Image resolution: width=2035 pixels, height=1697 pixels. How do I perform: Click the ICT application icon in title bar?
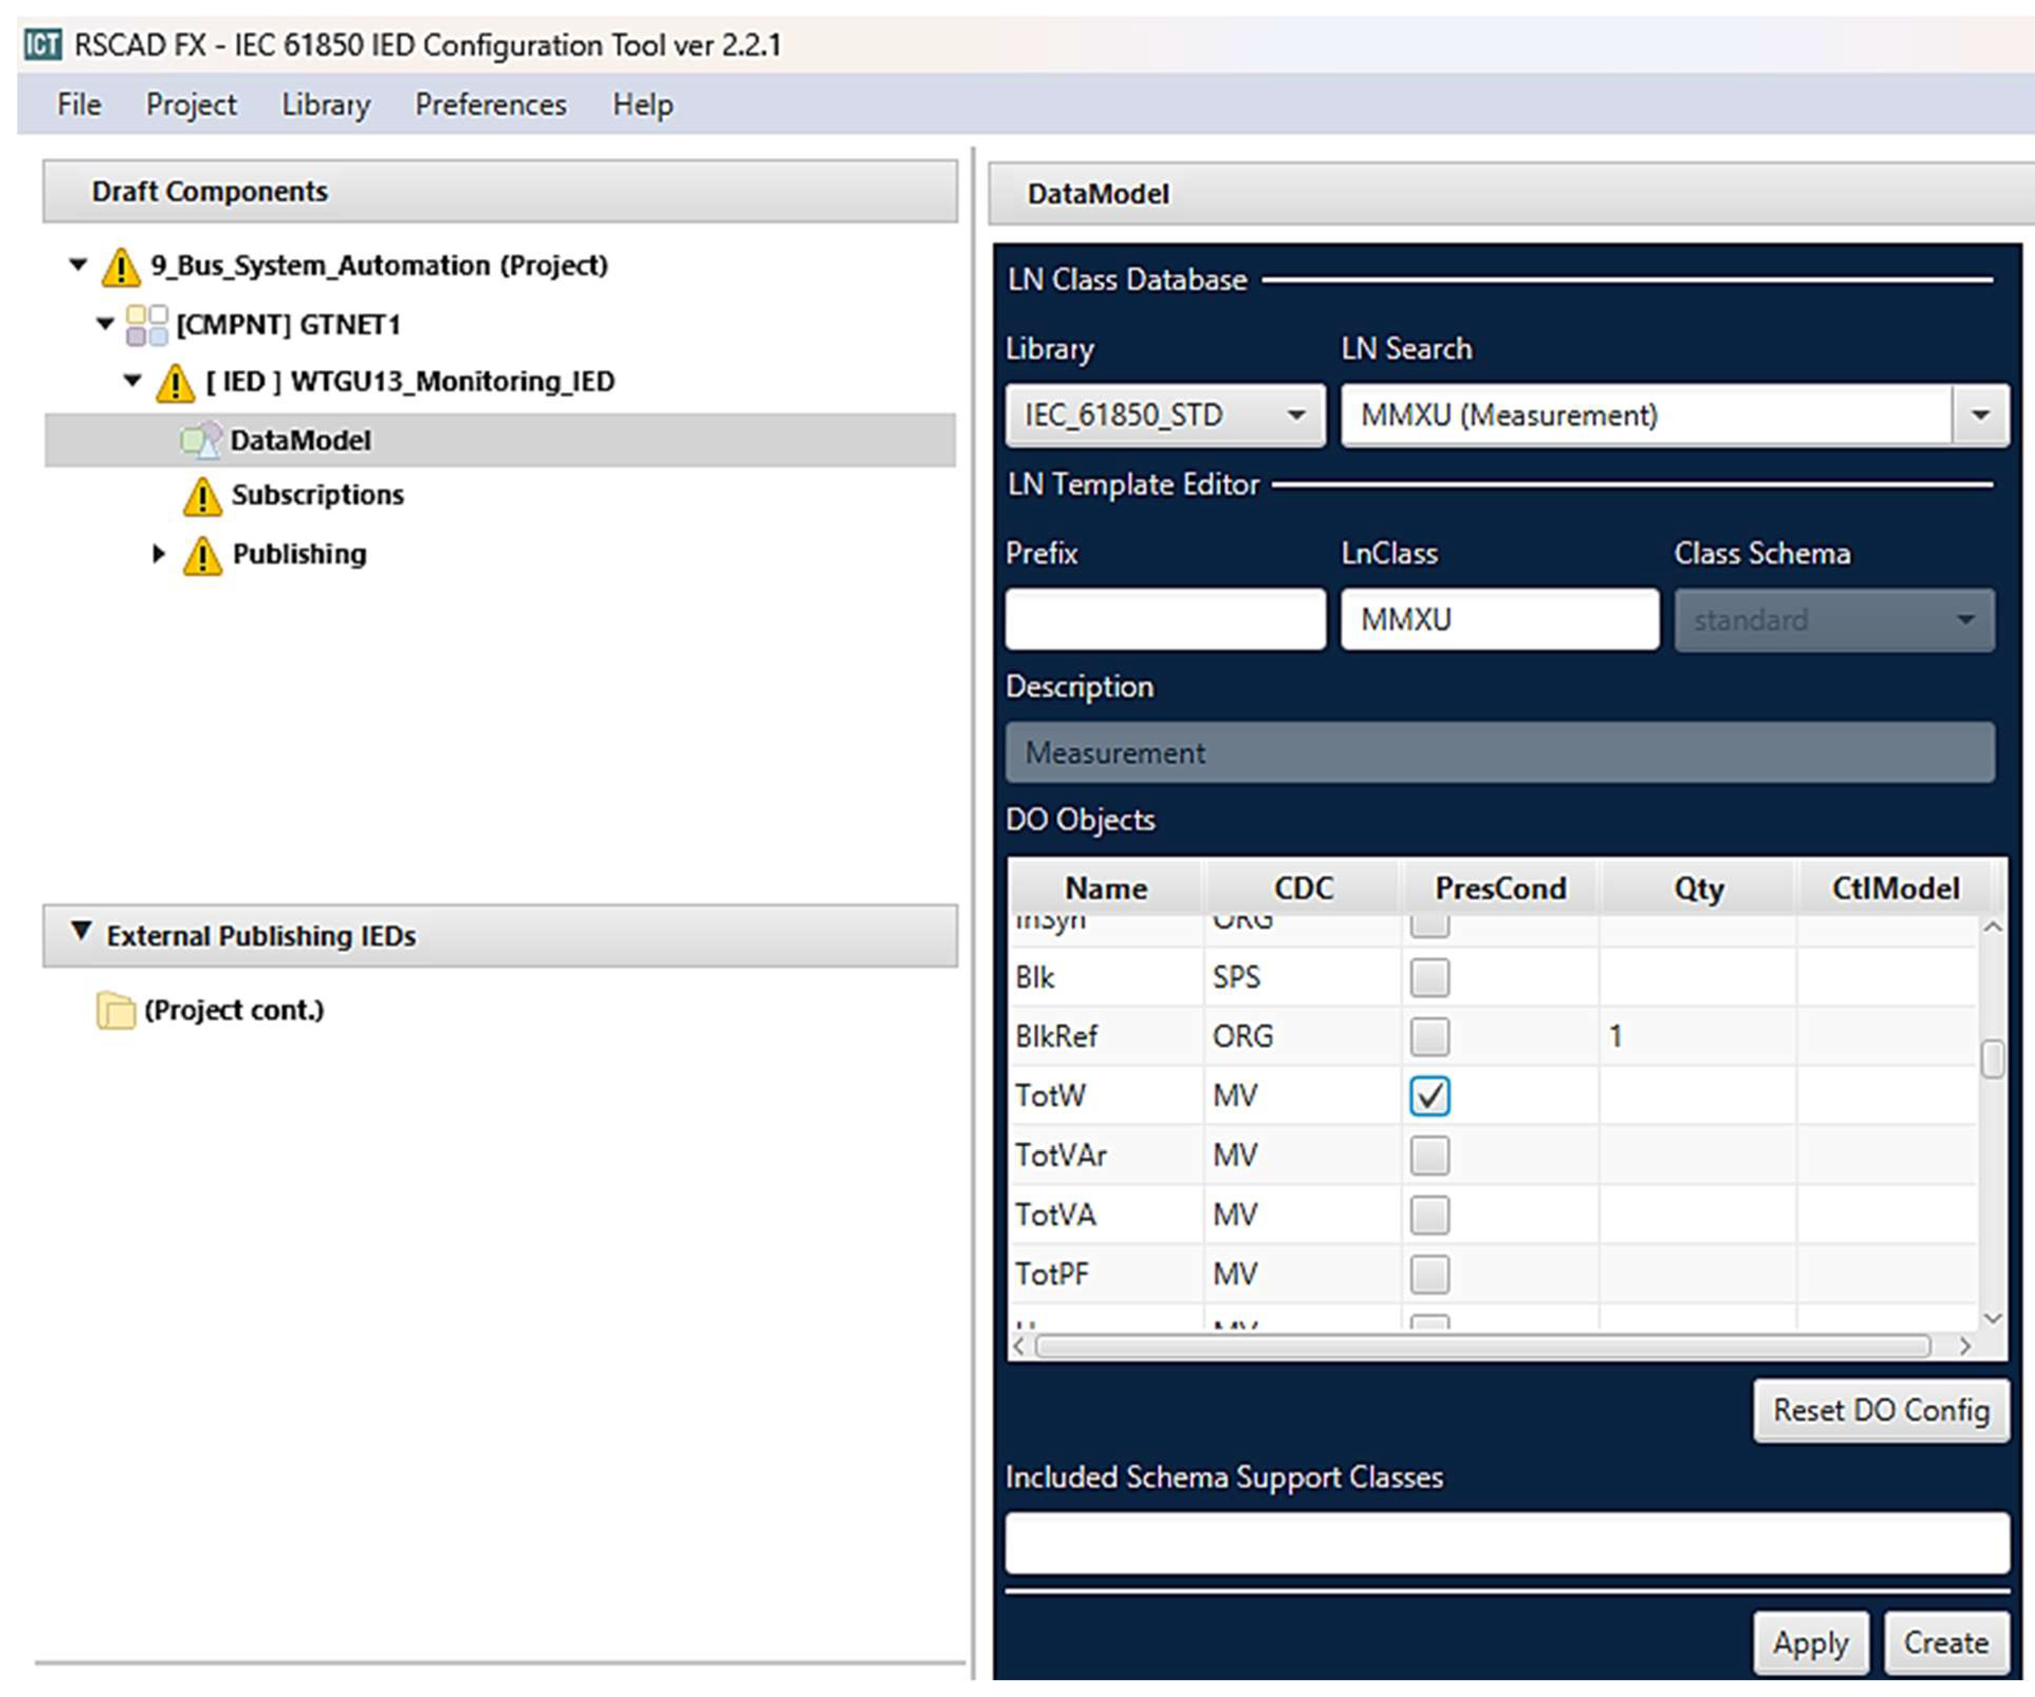pos(42,44)
